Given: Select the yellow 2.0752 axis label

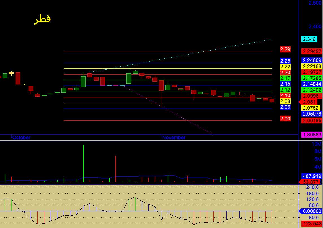Looking at the screenshot, I should click(311, 108).
